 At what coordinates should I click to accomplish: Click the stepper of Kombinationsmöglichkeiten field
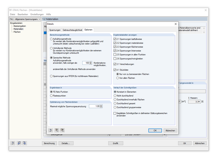[91, 63]
